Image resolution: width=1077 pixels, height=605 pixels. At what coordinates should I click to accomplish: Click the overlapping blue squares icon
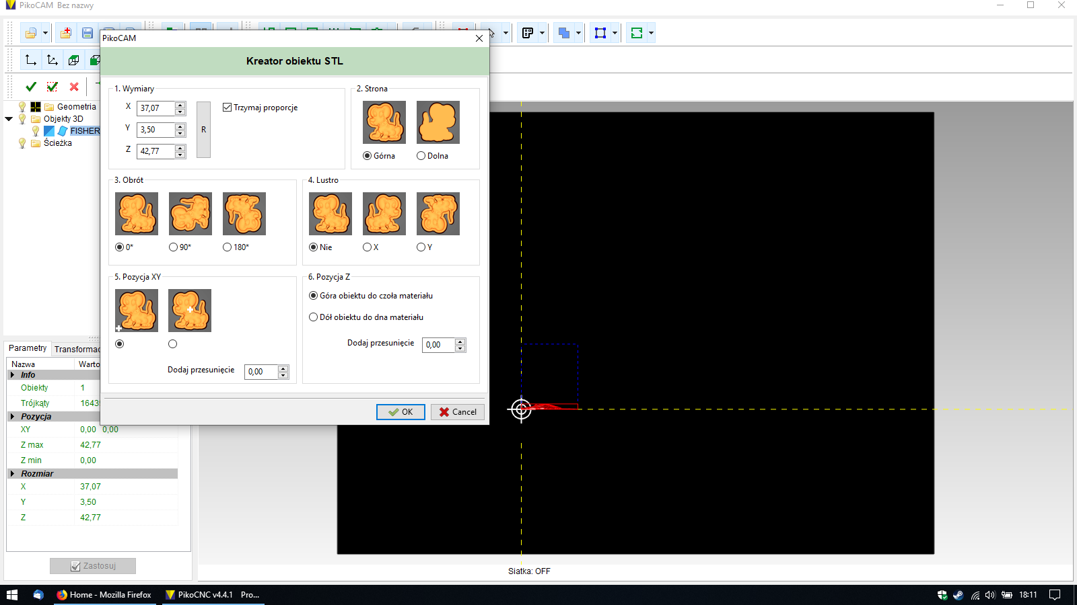(x=564, y=33)
